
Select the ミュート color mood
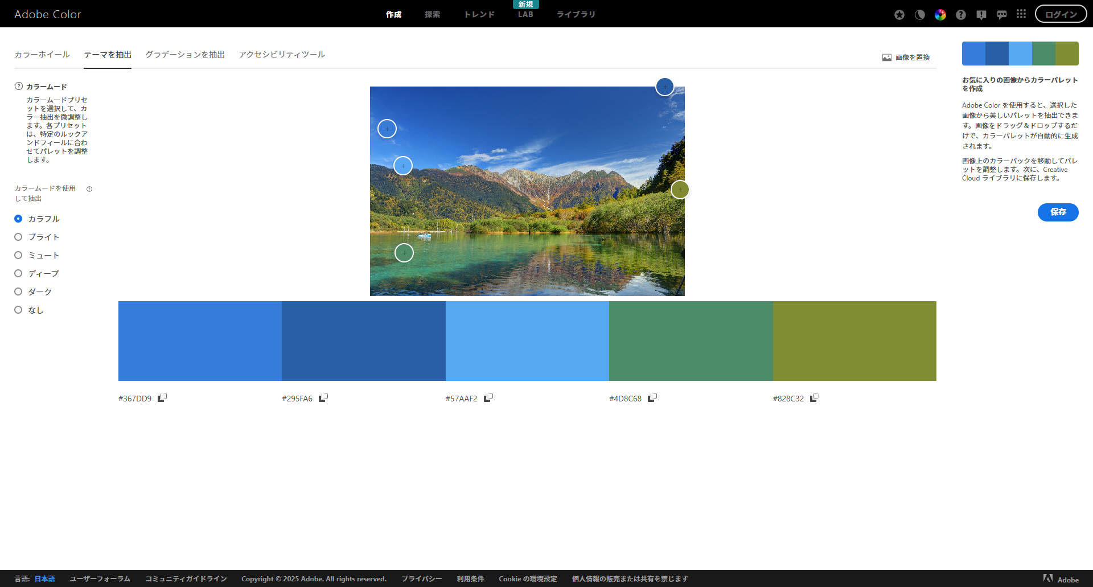(18, 255)
